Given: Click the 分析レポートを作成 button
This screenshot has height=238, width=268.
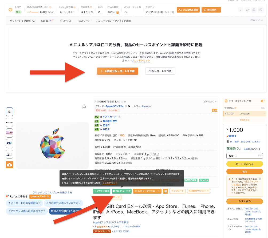Looking at the screenshot, I should [x=160, y=71].
